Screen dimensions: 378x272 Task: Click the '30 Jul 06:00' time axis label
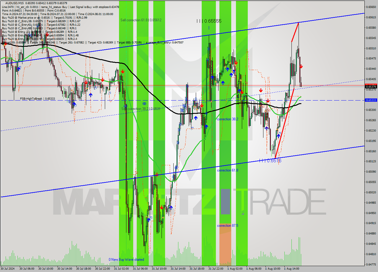(27, 269)
